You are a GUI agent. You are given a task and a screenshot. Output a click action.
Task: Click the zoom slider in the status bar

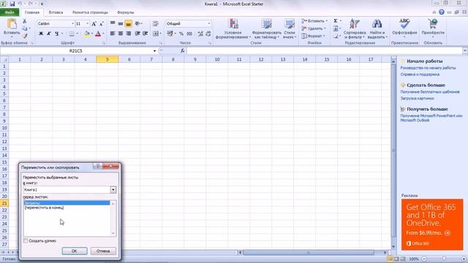(x=444, y=259)
